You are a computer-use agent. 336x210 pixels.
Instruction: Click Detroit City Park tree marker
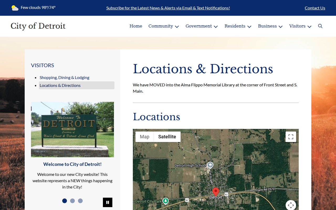tap(165, 201)
